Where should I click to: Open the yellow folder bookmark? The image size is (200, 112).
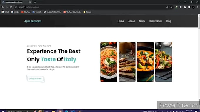pos(87,12)
